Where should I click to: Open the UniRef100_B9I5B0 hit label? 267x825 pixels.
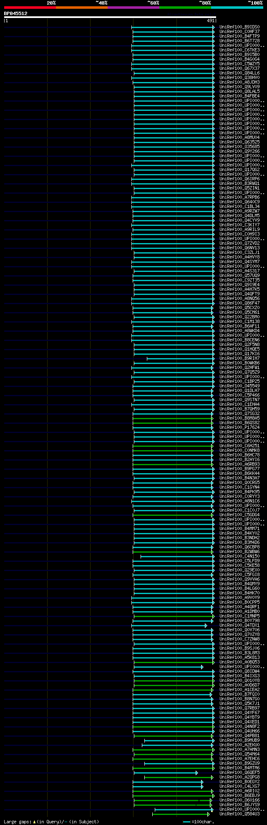tap(239, 55)
